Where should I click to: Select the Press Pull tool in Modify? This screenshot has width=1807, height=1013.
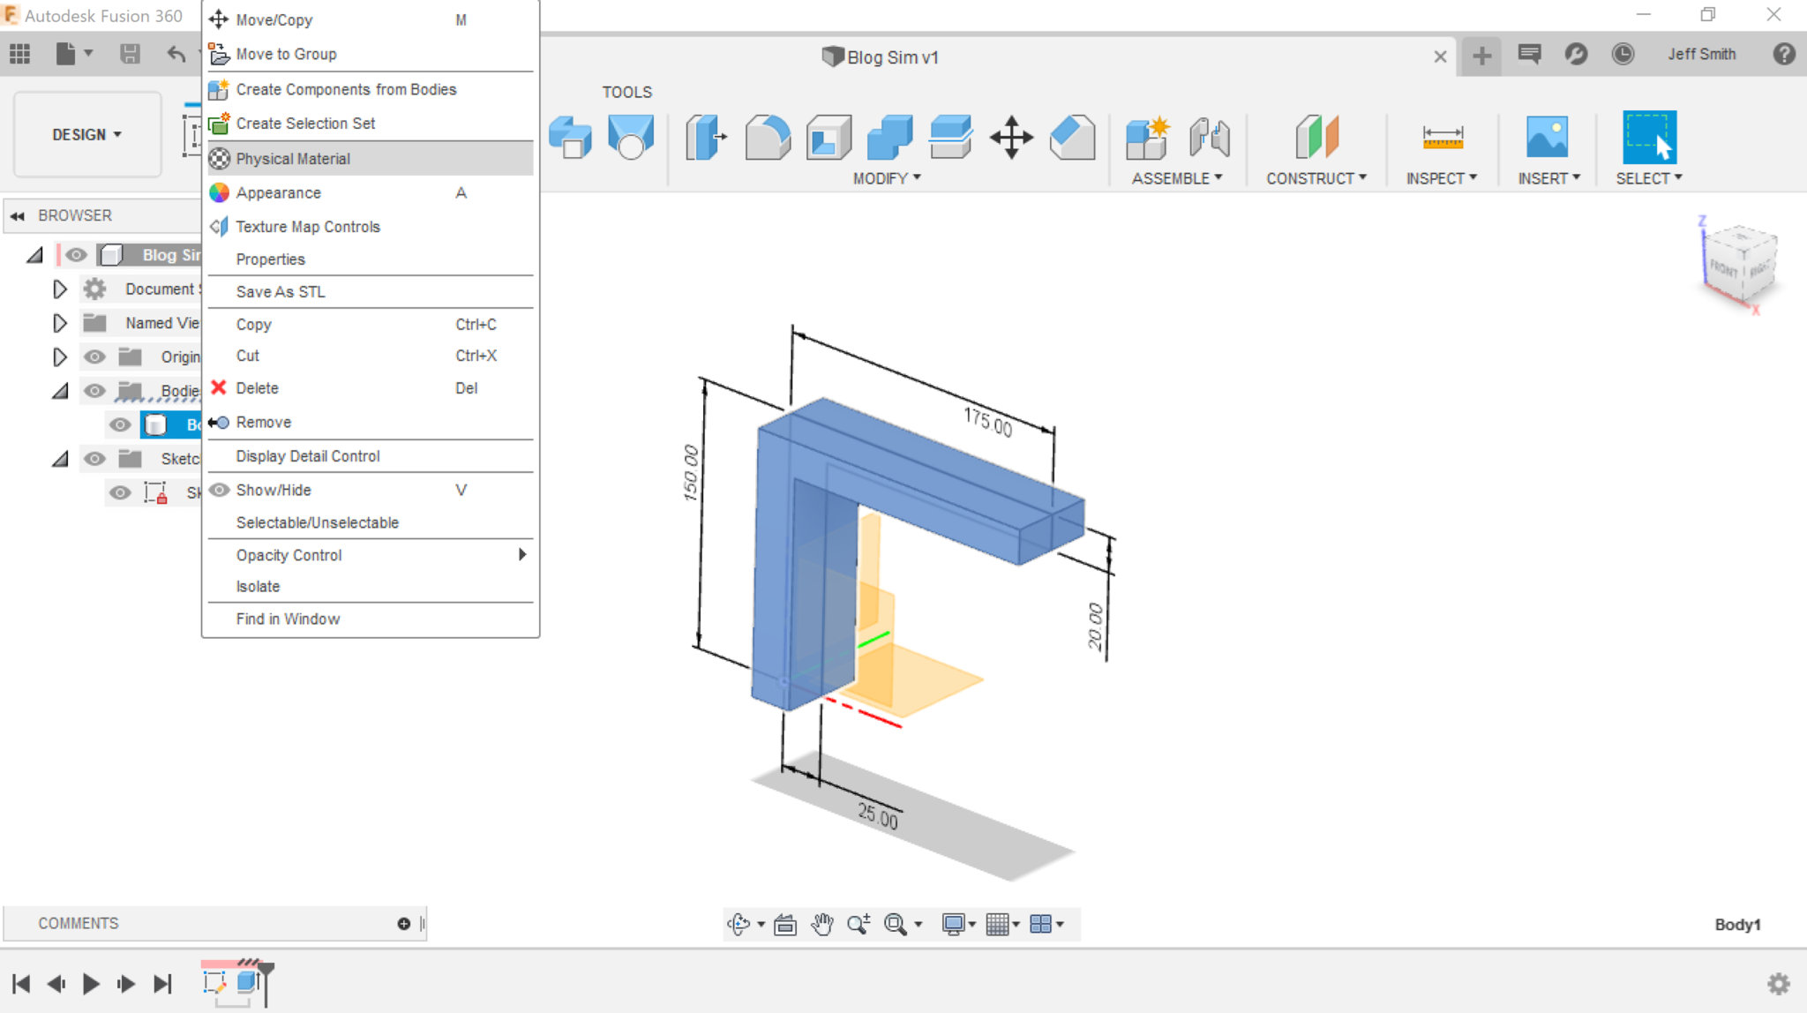pyautogui.click(x=705, y=137)
